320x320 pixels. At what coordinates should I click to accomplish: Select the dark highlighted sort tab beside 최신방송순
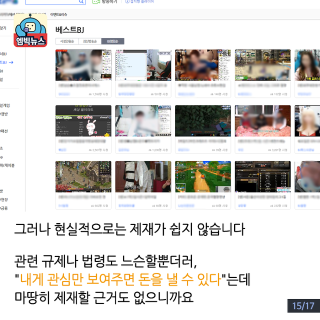click(113, 41)
